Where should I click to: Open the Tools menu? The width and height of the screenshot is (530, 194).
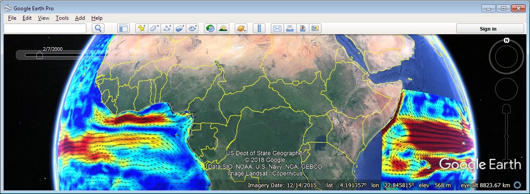pos(62,18)
